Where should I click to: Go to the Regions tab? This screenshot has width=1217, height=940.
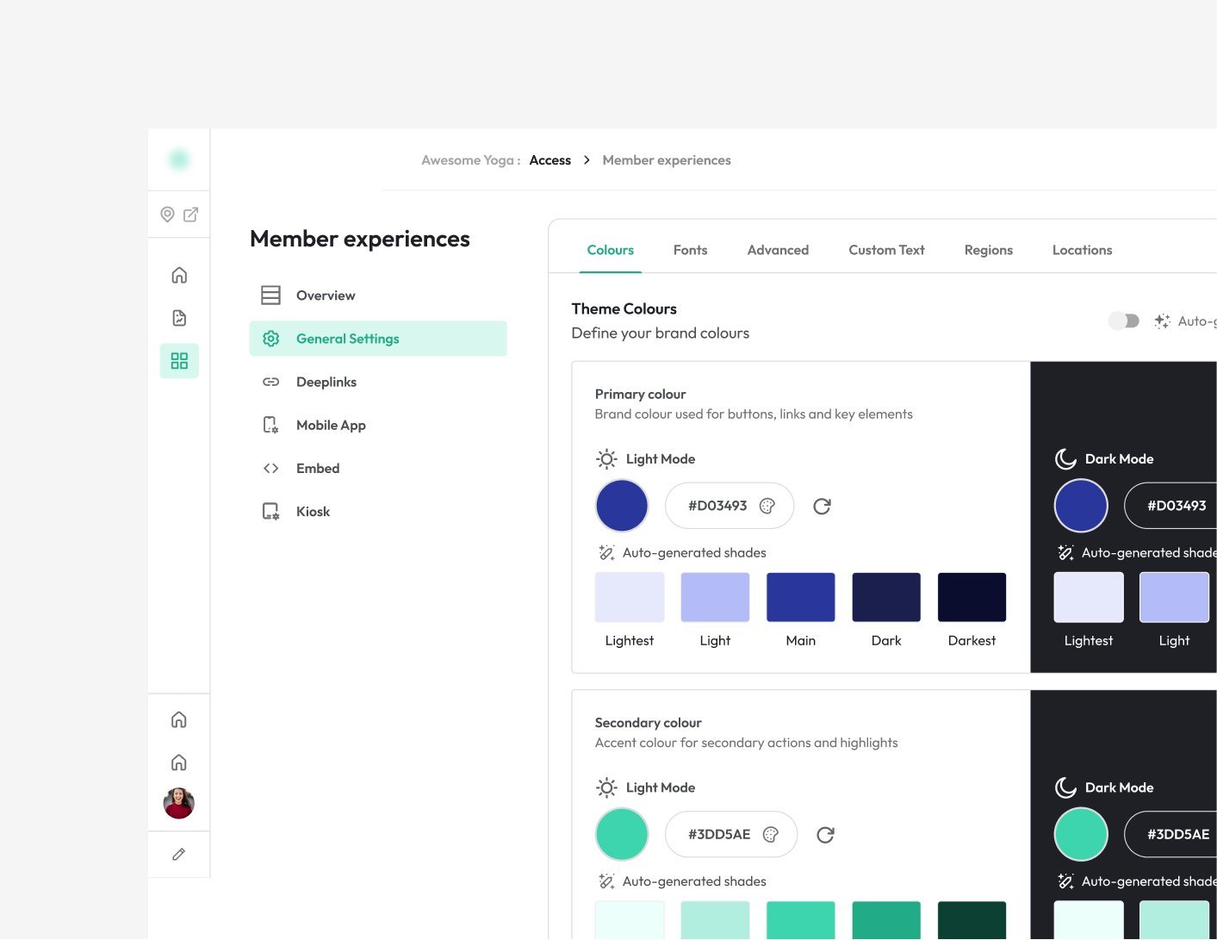click(x=988, y=250)
